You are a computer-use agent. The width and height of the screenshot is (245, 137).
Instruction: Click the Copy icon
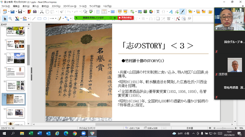pyautogui.click(x=47, y=12)
